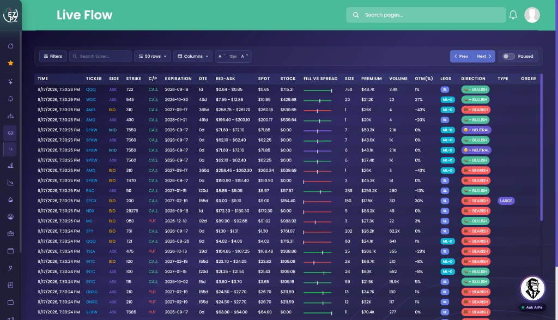Open the gauge dial sidebar icon
Image resolution: width=558 pixels, height=320 pixels.
coord(11,217)
